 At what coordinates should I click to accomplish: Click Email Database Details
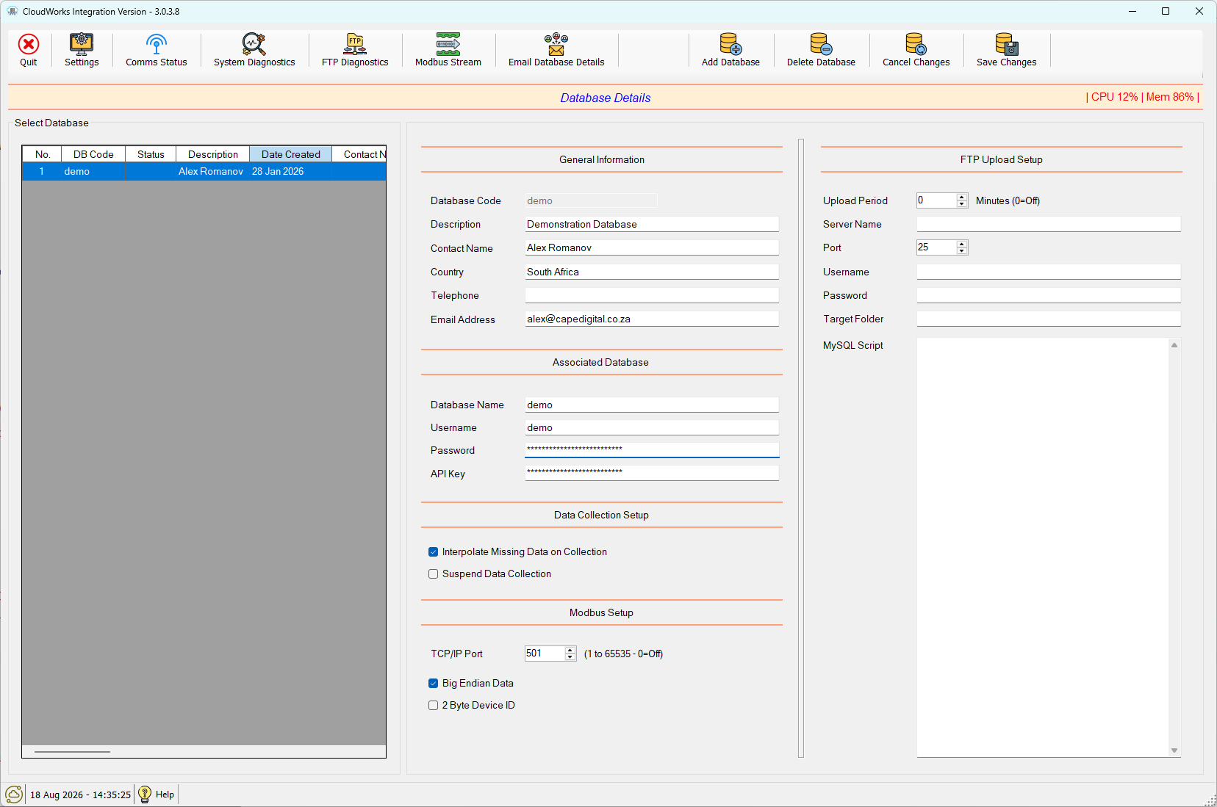point(556,50)
